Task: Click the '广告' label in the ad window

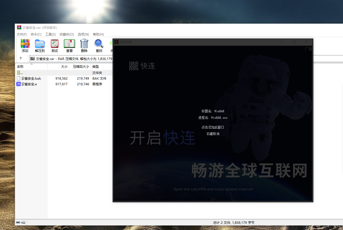Action: [x=308, y=49]
